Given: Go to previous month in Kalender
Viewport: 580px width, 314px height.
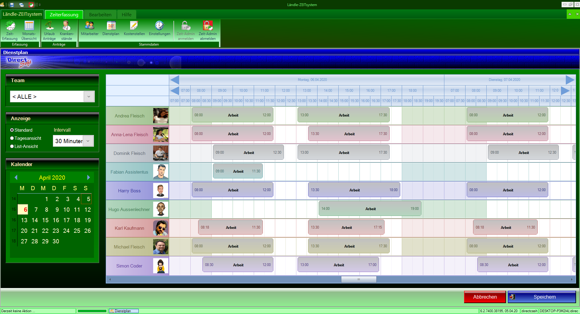Looking at the screenshot, I should [16, 177].
